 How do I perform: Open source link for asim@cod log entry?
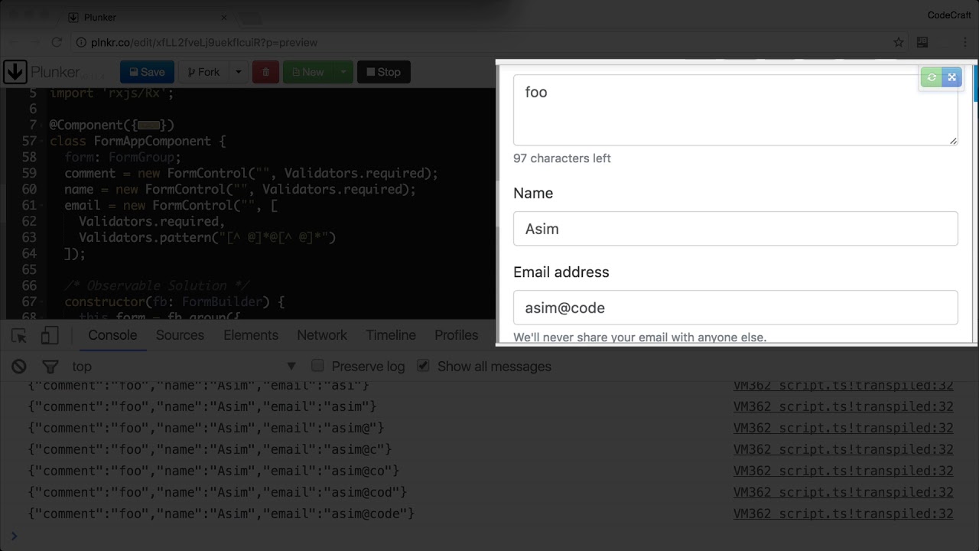click(x=844, y=492)
